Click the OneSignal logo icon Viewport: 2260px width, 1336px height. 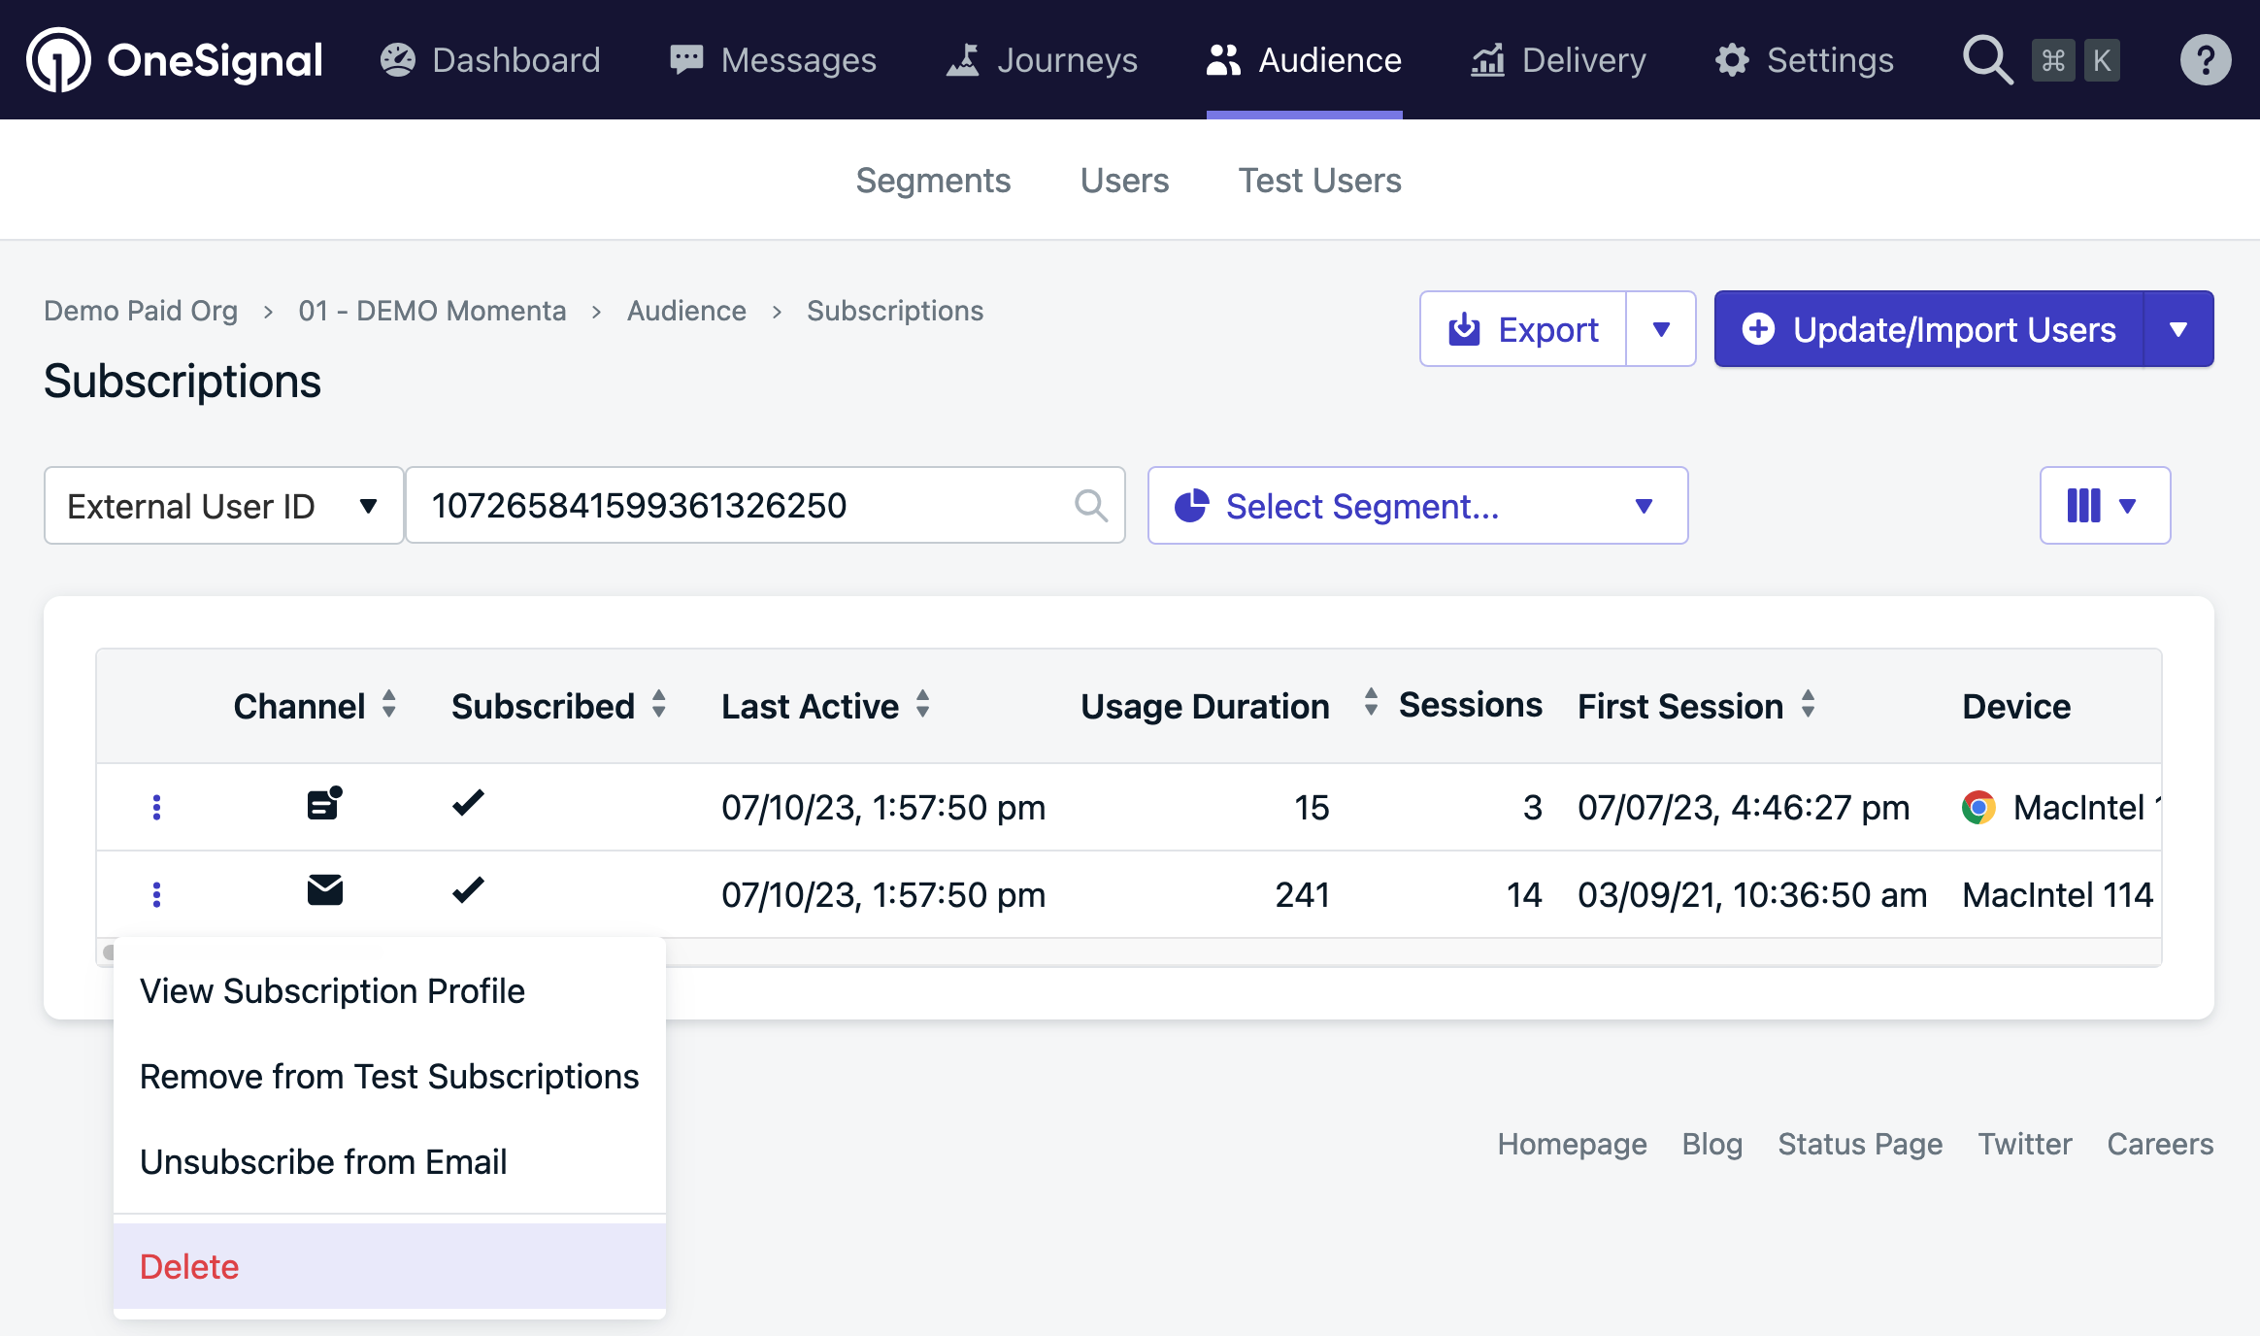pos(58,60)
